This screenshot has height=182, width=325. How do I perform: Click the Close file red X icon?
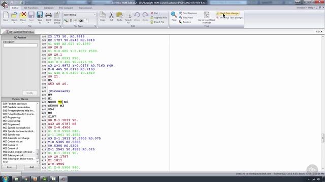pos(23,15)
